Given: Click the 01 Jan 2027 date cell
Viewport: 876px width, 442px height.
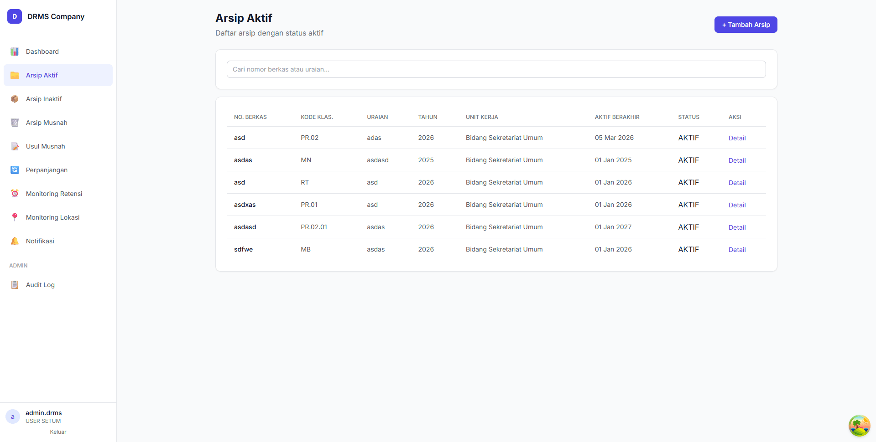Looking at the screenshot, I should click(x=613, y=227).
